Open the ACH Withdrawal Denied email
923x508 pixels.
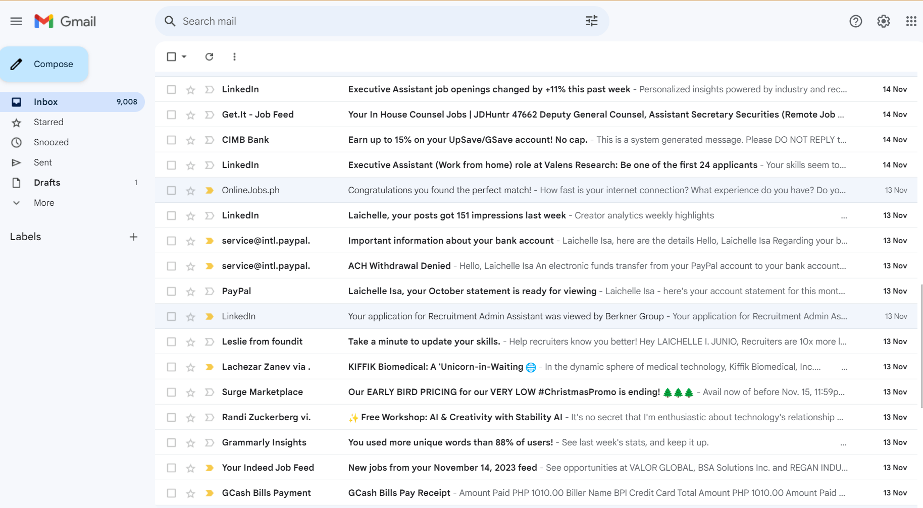[x=536, y=266]
